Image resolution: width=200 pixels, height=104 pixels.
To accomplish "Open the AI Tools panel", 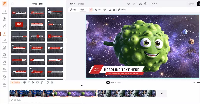I will 4,26.
